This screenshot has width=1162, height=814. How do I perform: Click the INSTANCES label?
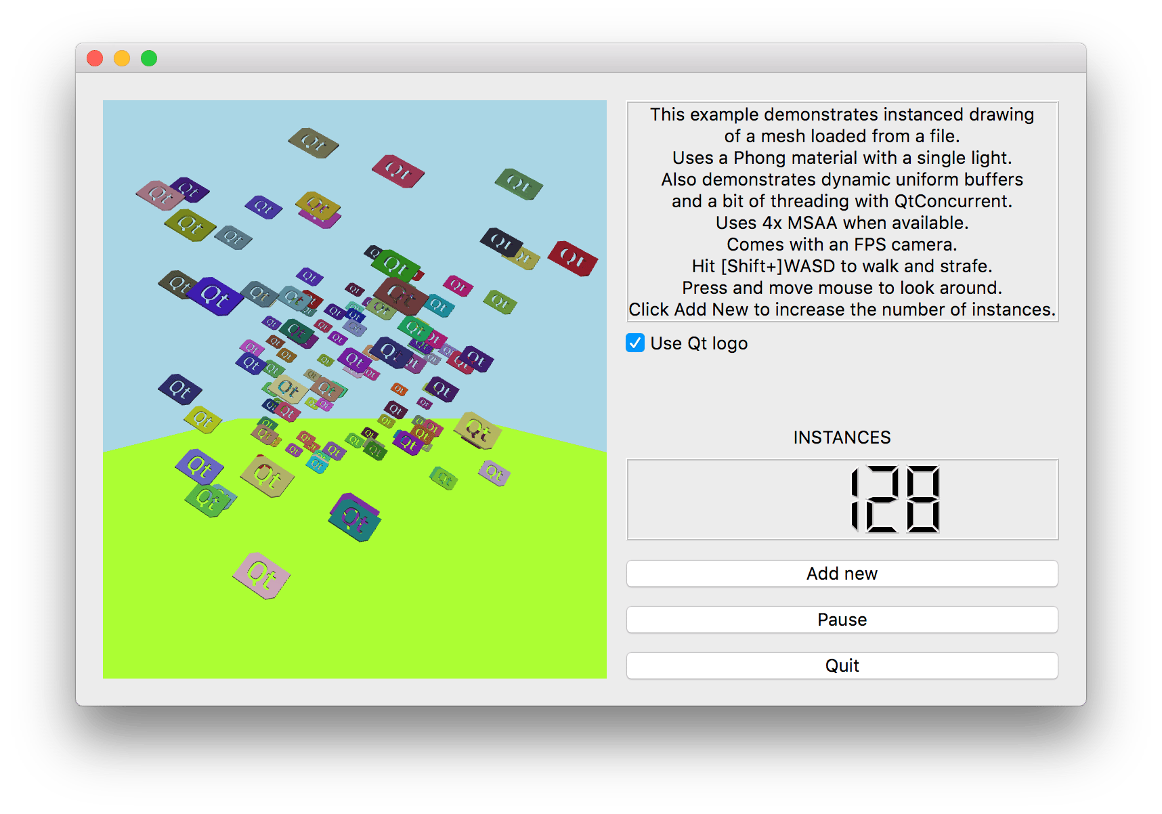point(842,437)
